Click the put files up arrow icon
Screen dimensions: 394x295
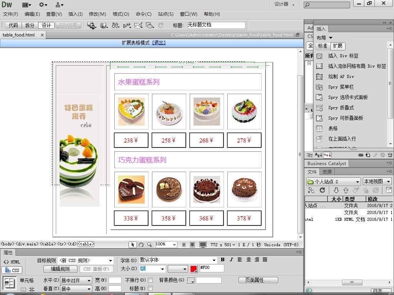coord(346,190)
